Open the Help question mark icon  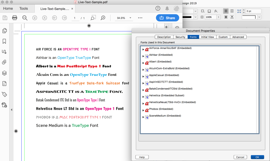click(158, 8)
